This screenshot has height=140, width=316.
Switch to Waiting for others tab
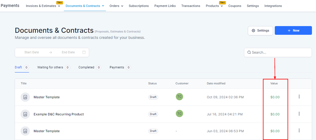click(x=50, y=67)
